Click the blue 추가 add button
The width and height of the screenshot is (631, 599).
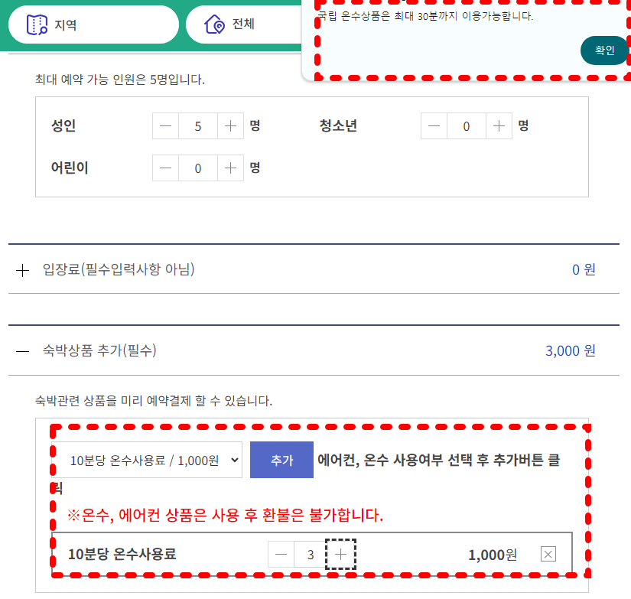tap(281, 460)
